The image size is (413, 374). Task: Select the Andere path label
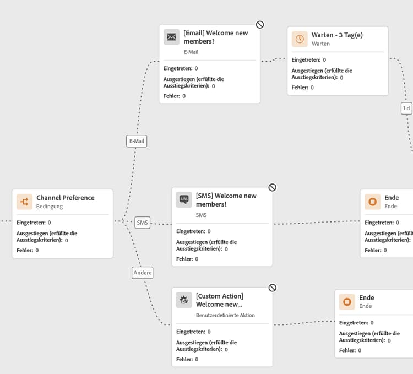[142, 273]
